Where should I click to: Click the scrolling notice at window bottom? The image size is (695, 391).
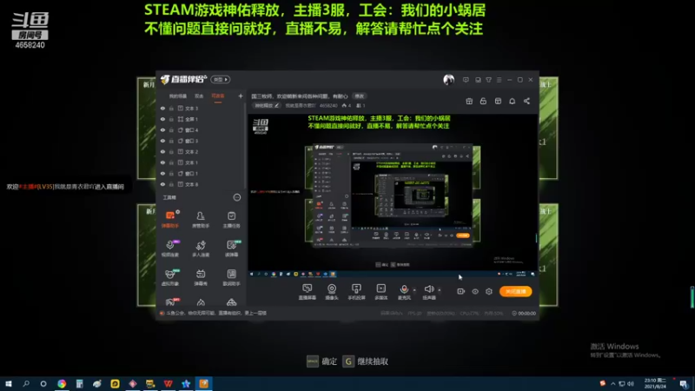pos(216,313)
